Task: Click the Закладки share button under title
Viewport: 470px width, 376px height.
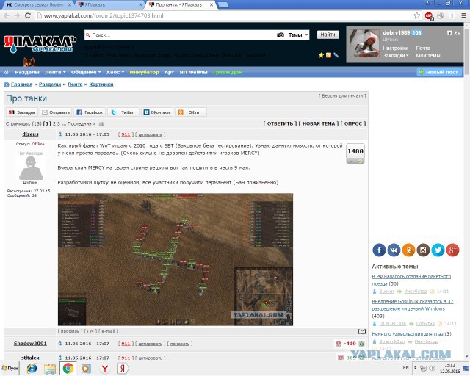Action: (22, 112)
